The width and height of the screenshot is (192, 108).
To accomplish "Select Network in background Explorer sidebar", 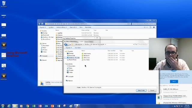I will tap(44, 60).
